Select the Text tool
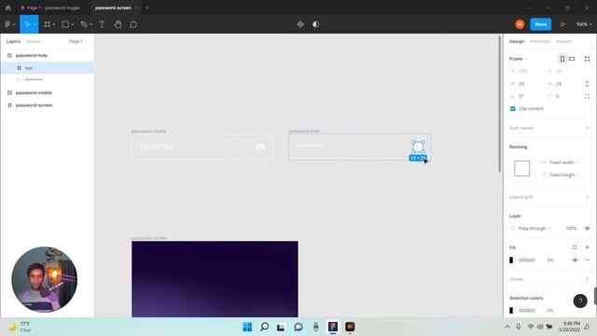597x336 pixels. point(102,24)
